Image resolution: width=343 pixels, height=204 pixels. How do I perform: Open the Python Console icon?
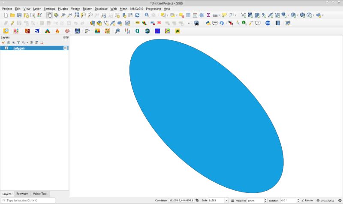click(x=208, y=23)
